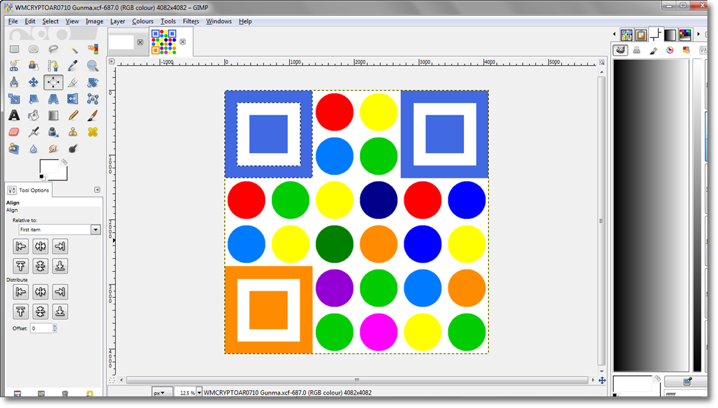Open the Layer menu

118,21
